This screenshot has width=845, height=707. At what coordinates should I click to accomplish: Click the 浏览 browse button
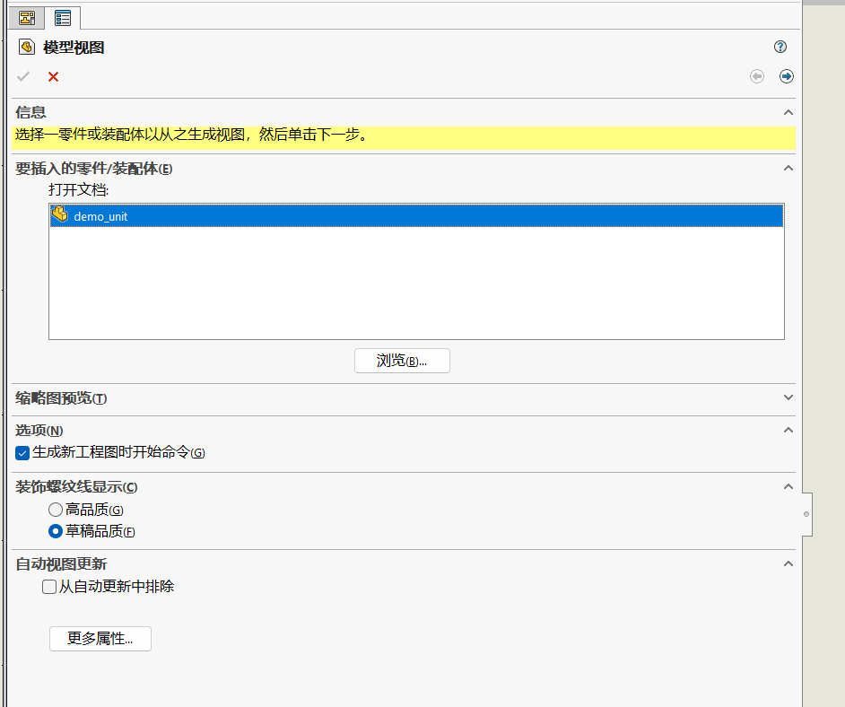[402, 361]
